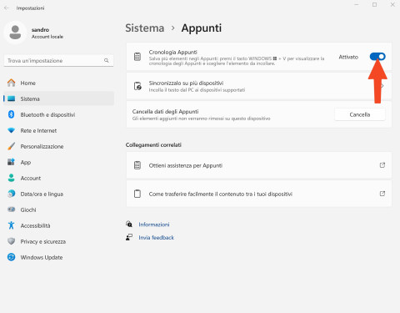
Task: Turn off the Cronologia Appunti toggle
Action: pos(377,57)
